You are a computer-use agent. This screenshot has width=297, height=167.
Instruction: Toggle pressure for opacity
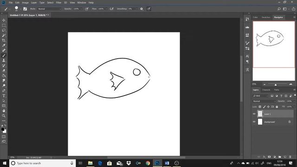point(87,9)
